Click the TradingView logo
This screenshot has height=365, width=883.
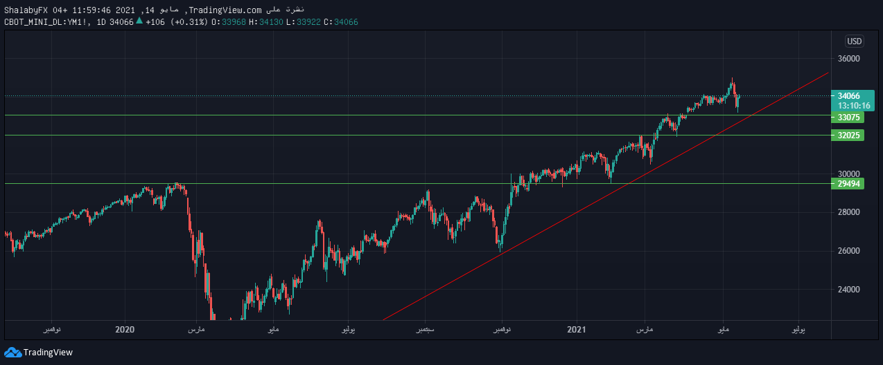coord(38,353)
